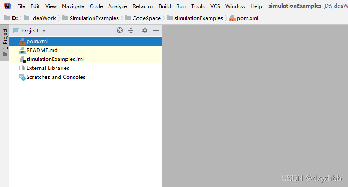
Task: Select Scratches and Consoles tree node
Action: pyautogui.click(x=86, y=77)
